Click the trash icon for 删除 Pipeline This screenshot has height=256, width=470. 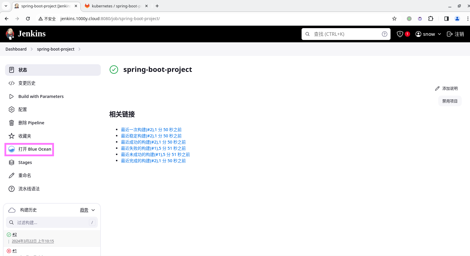tap(12, 123)
